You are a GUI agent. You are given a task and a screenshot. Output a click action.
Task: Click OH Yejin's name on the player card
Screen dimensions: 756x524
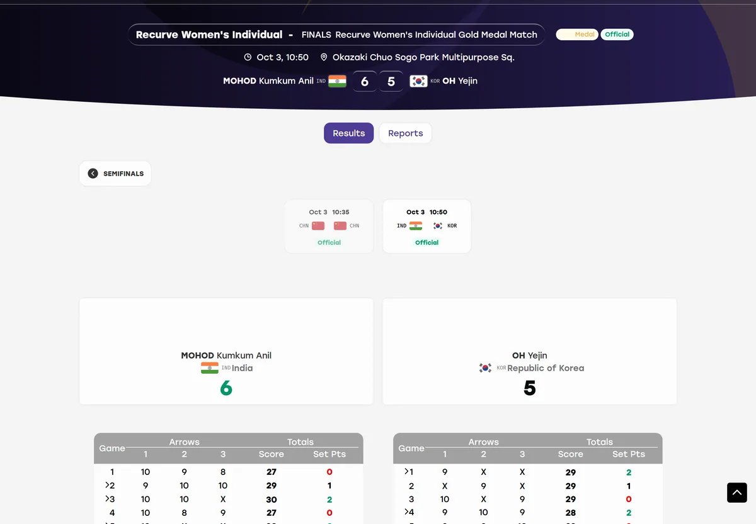[x=530, y=355]
